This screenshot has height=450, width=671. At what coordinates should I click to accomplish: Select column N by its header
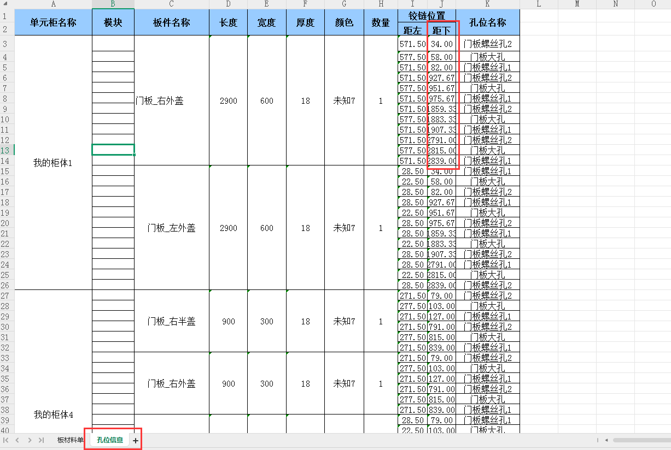tap(615, 4)
